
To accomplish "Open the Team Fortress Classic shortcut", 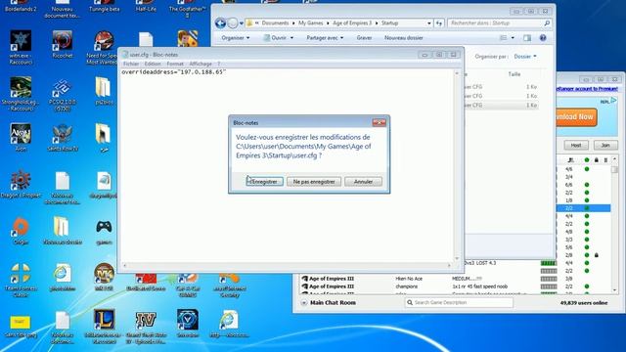I will 21,280.
